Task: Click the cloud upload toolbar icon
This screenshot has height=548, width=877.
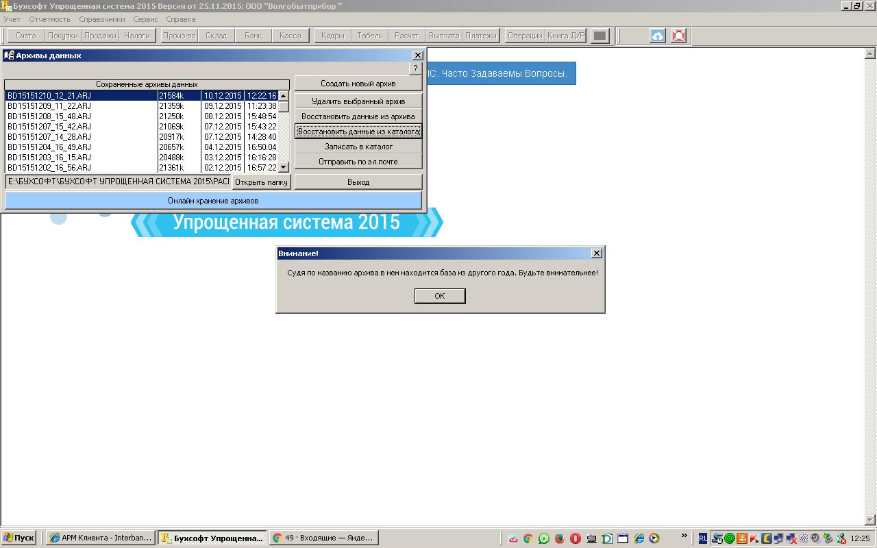Action: click(658, 36)
